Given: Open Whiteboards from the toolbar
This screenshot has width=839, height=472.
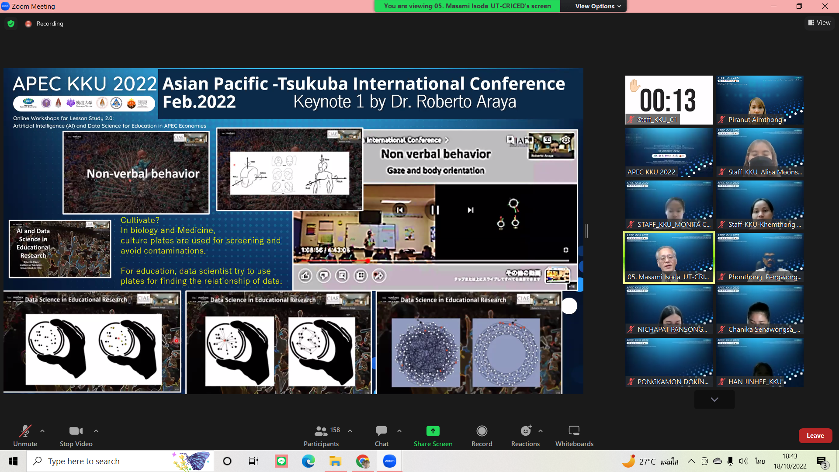Looking at the screenshot, I should coord(574,431).
